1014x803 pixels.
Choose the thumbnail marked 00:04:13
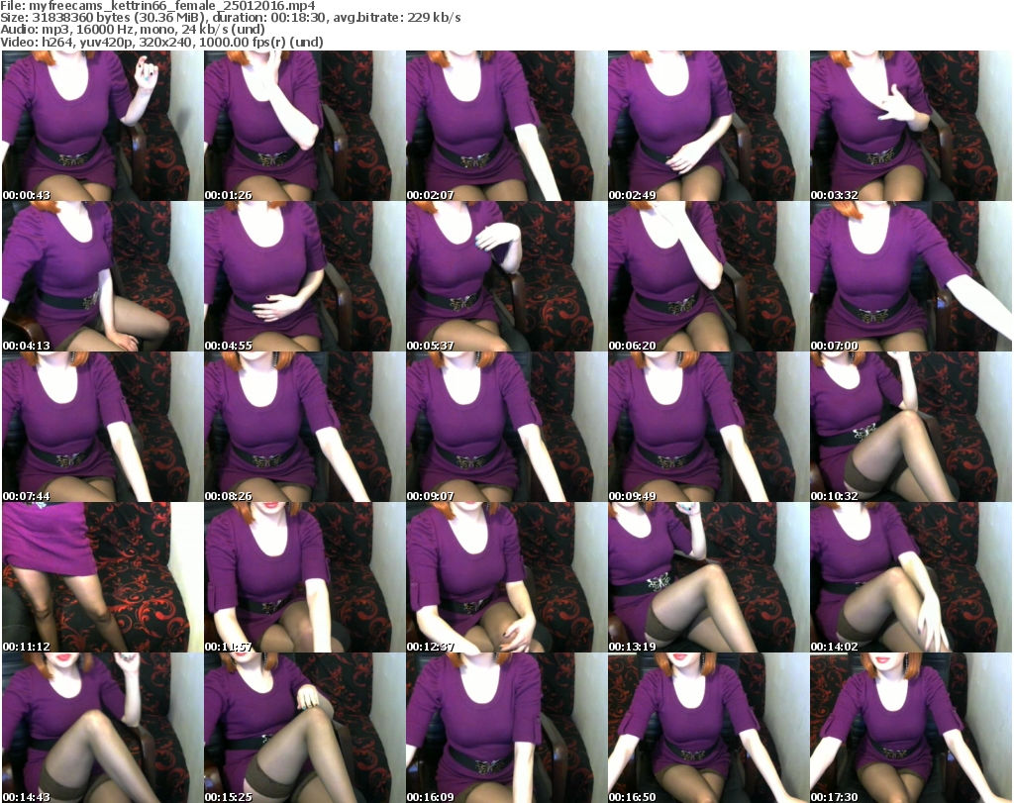point(102,276)
